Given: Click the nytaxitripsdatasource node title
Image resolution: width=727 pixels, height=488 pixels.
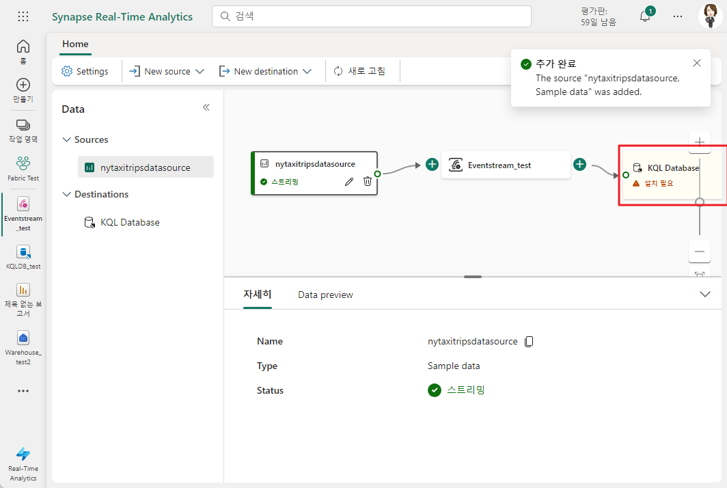Looking at the screenshot, I should pos(315,164).
